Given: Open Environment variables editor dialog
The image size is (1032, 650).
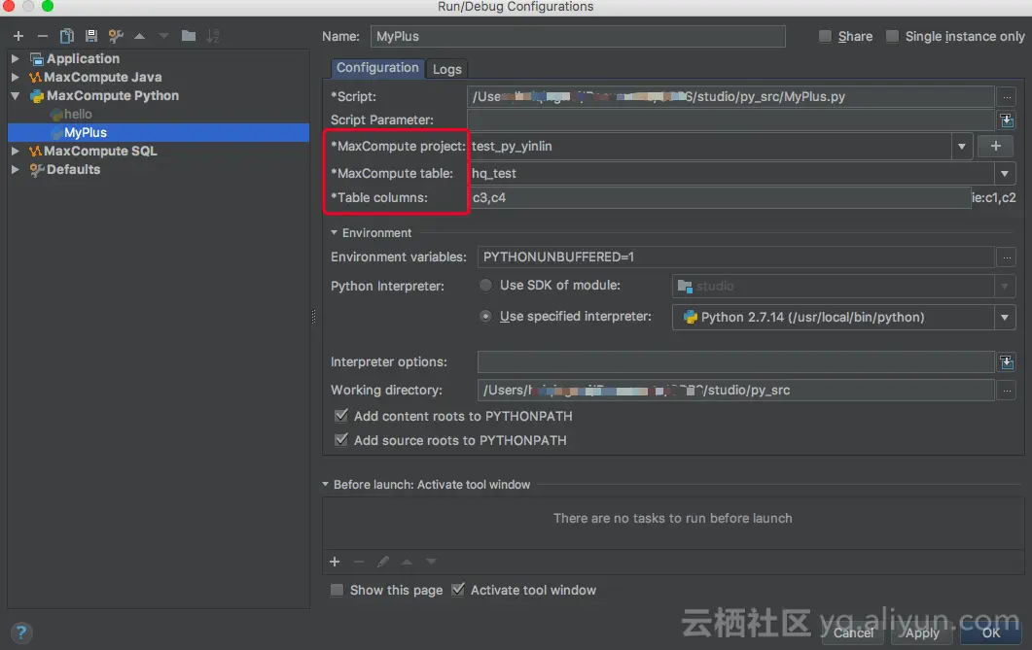Looking at the screenshot, I should (x=1007, y=257).
